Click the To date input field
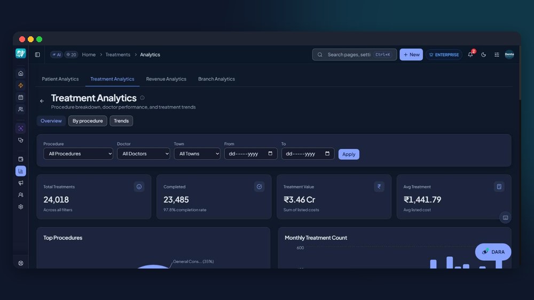Screen dimensions: 534x300 [x=308, y=154]
